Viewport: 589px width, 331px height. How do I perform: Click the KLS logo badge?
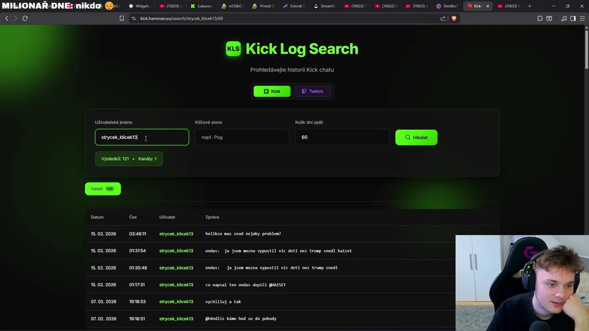click(233, 49)
